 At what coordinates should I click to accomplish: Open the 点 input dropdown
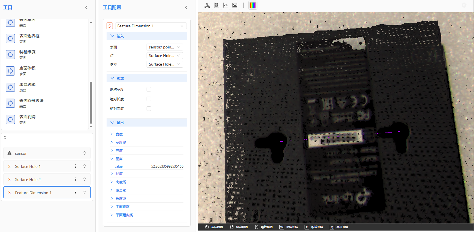165,56
